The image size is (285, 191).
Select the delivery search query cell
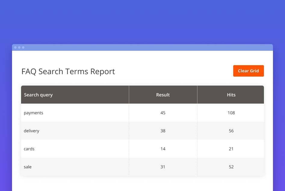(x=32, y=131)
